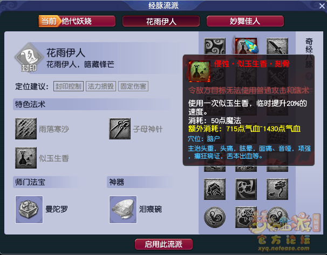Viewport: 327px width, 255px height.
Task: Switch to the 花雨伊人 school tab
Action: click(161, 21)
